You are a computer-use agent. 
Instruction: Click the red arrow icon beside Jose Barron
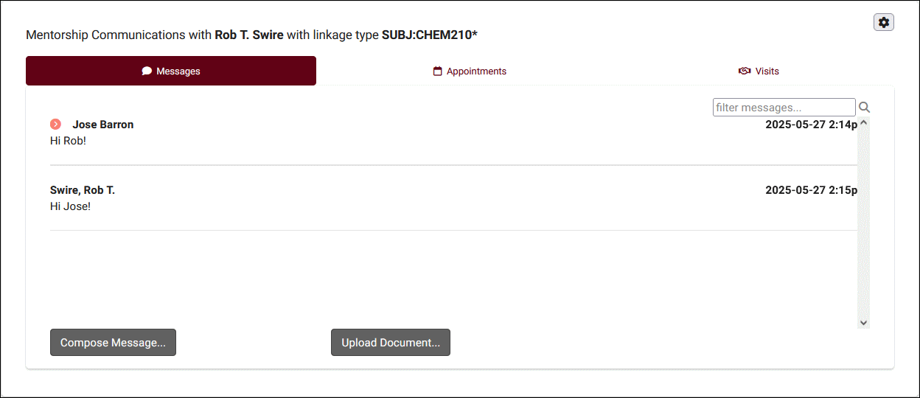pyautogui.click(x=55, y=125)
